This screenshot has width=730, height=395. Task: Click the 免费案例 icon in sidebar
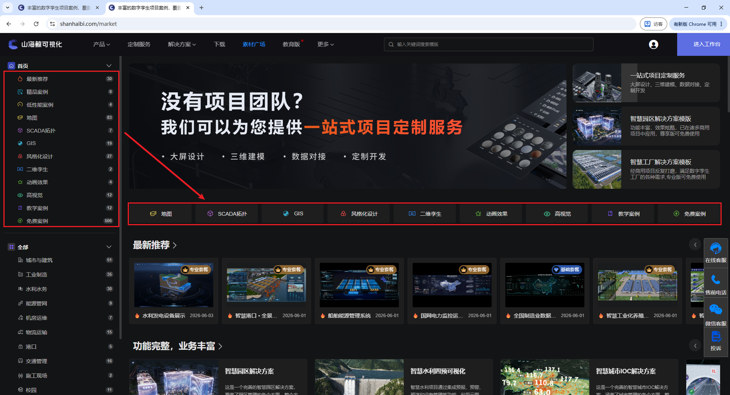click(20, 221)
